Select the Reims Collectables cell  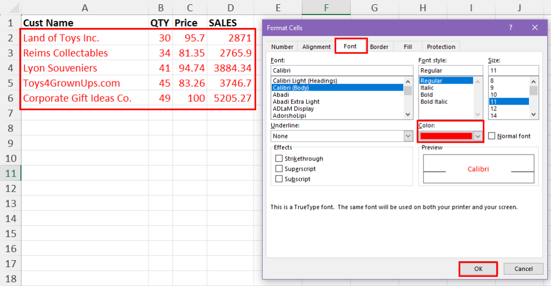pos(84,53)
